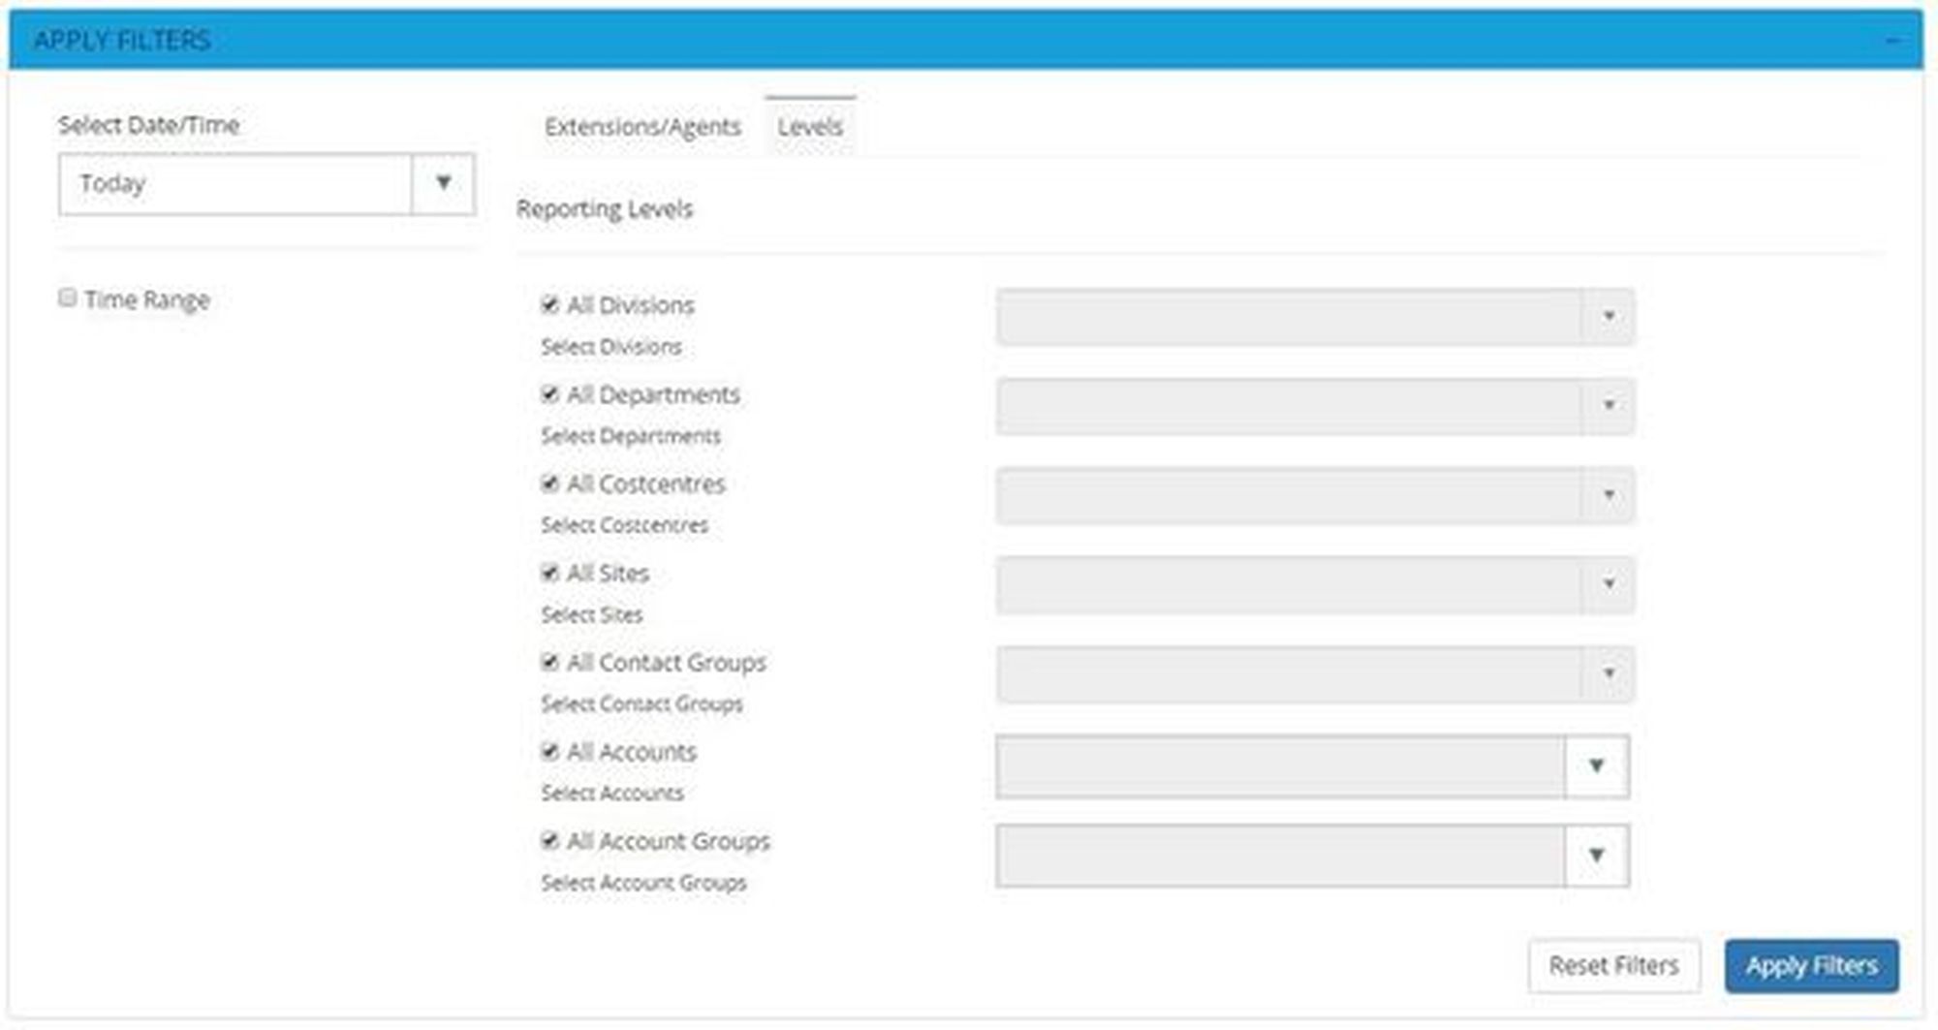The width and height of the screenshot is (1938, 1030).
Task: Expand the Select Accounts dropdown arrow
Action: click(1596, 766)
